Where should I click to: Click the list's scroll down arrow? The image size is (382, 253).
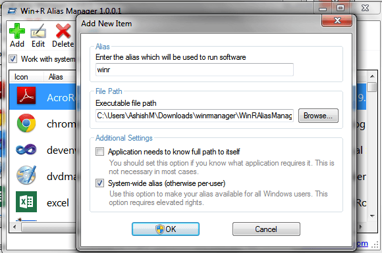pos(372,216)
